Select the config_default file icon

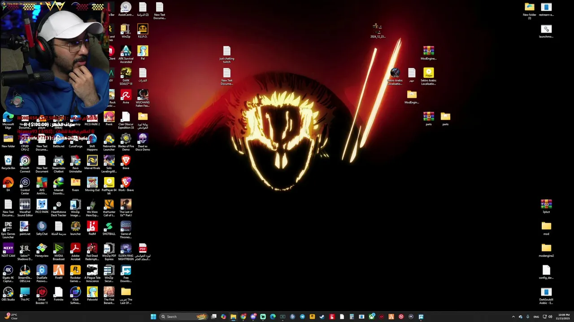pos(546,272)
